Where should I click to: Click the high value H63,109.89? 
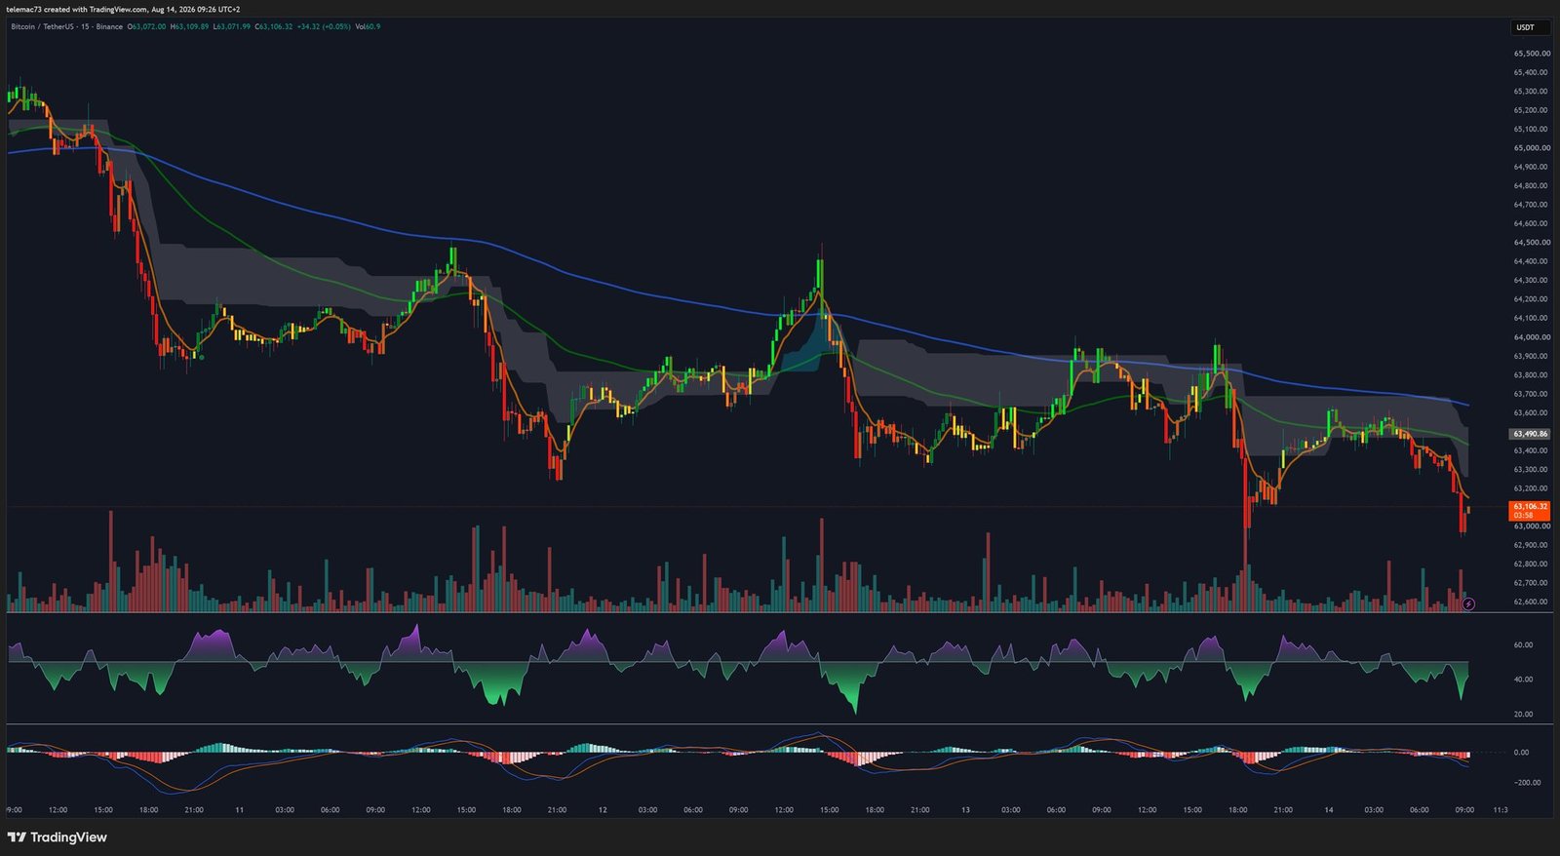click(189, 26)
